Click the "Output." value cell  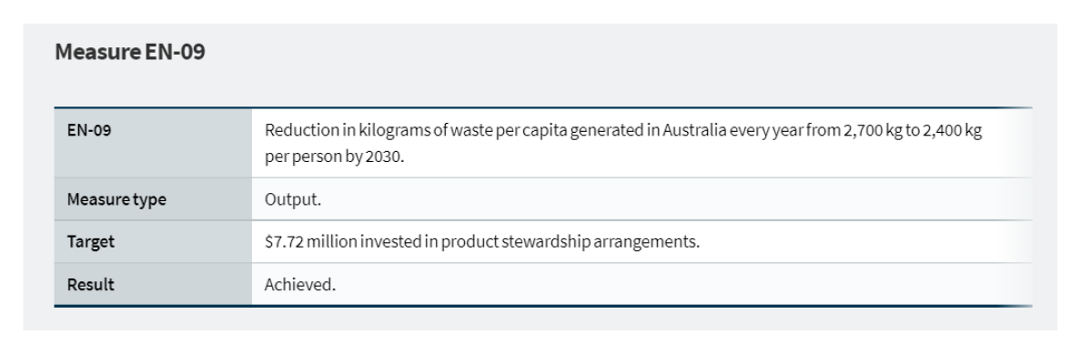pos(642,199)
